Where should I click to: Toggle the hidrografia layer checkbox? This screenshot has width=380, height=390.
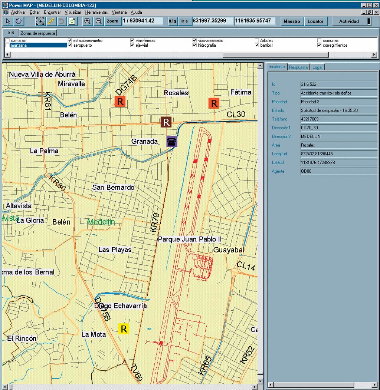pyautogui.click(x=195, y=45)
